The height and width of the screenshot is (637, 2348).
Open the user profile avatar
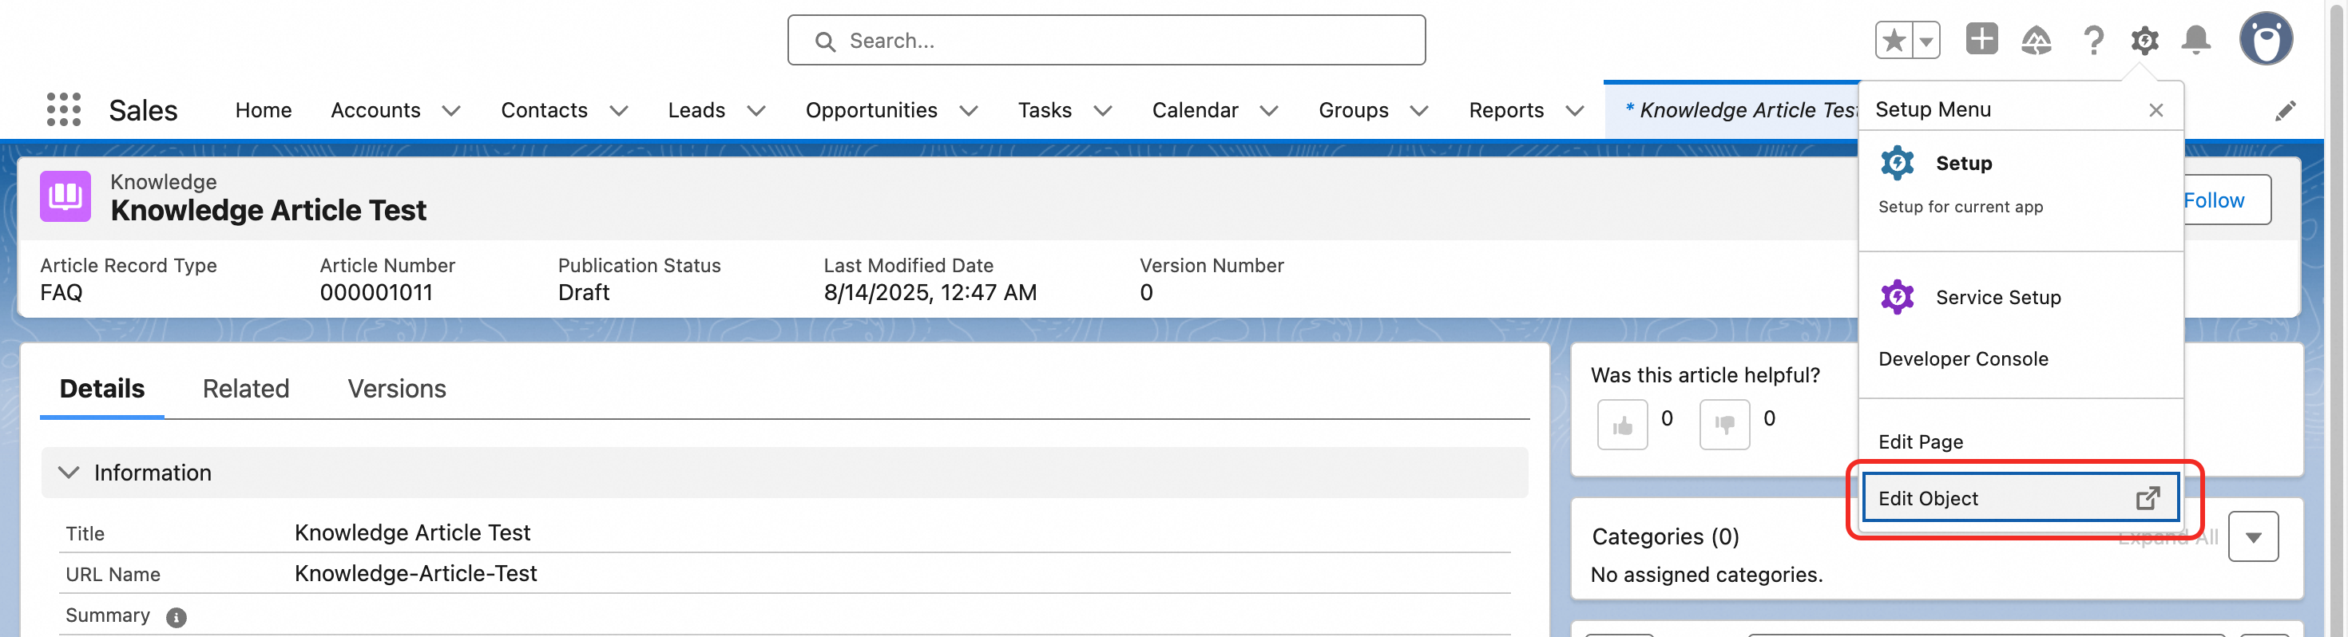(2266, 39)
